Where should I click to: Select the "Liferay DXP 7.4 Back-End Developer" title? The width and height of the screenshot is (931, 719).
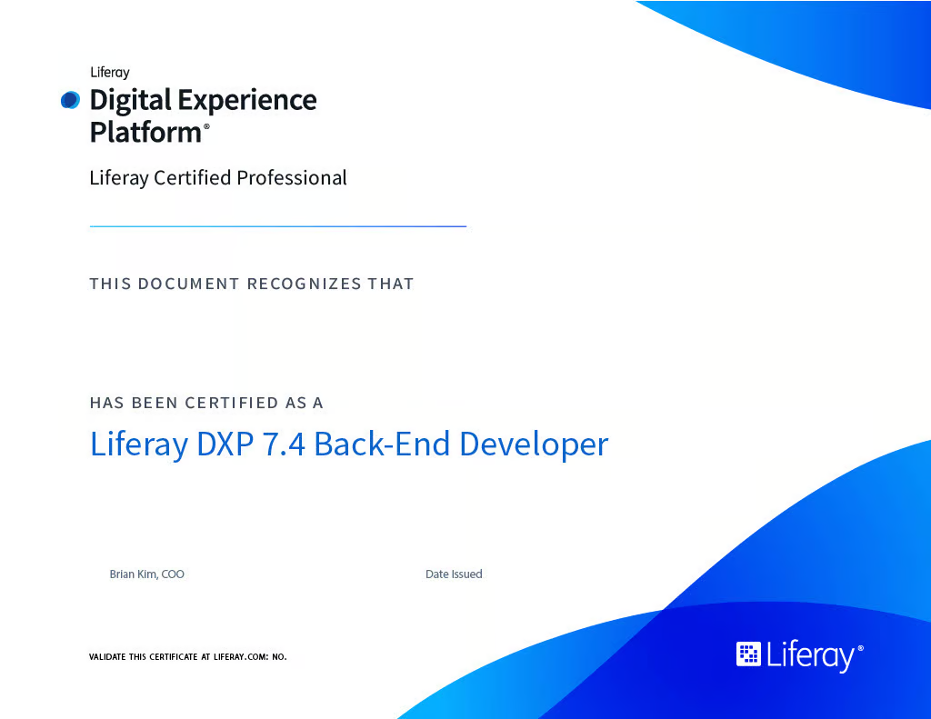pyautogui.click(x=349, y=444)
